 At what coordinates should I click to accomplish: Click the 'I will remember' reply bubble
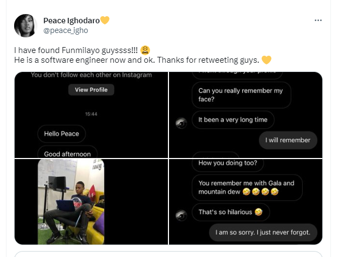coord(288,140)
